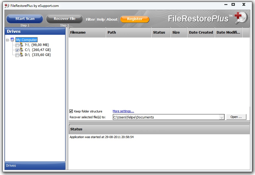This screenshot has height=175, width=255.
Task: Sort by the Date Created column header
Action: coord(201,33)
